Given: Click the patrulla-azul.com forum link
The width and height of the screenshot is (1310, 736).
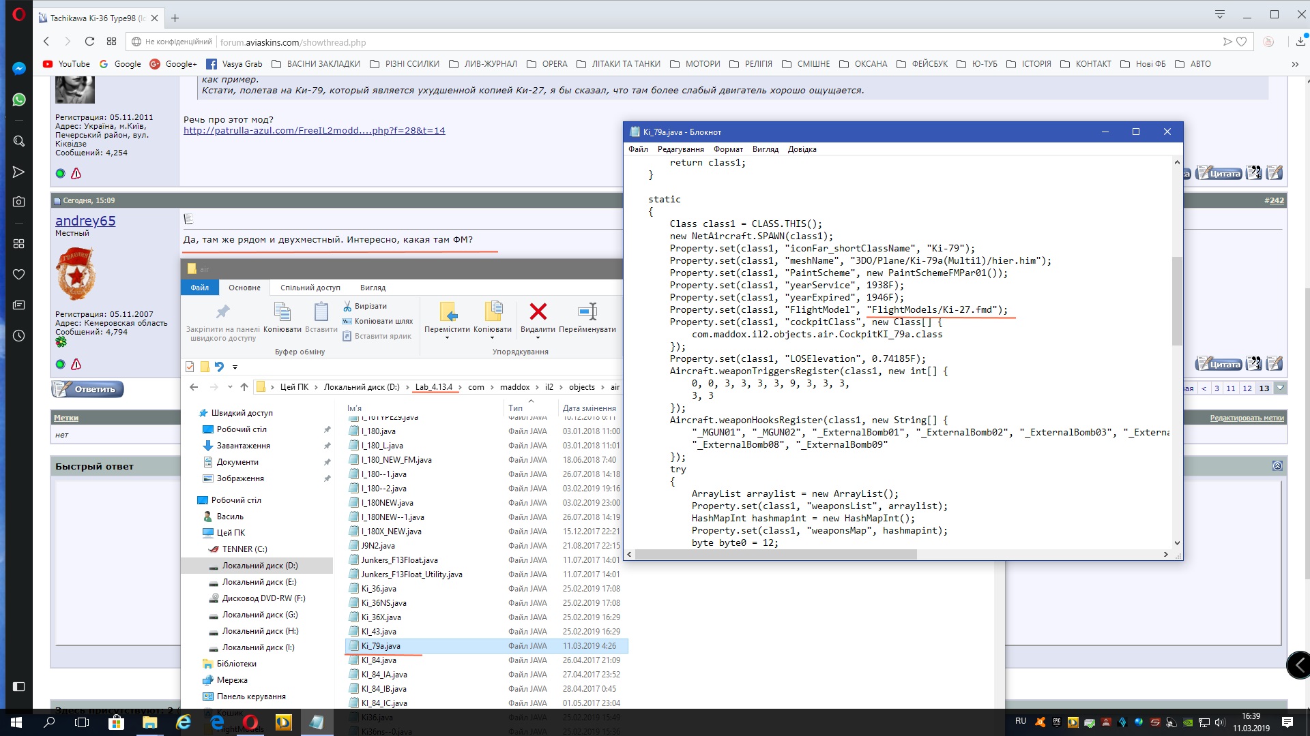Looking at the screenshot, I should (314, 130).
